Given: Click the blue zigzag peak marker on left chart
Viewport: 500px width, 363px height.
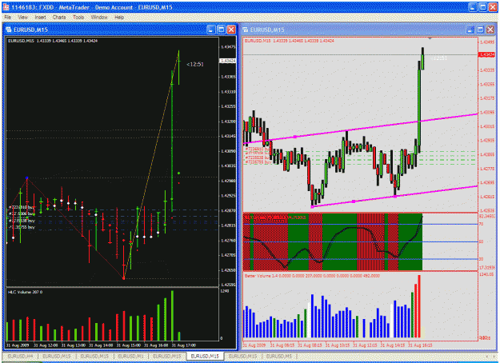Looking at the screenshot, I should pos(26,178).
